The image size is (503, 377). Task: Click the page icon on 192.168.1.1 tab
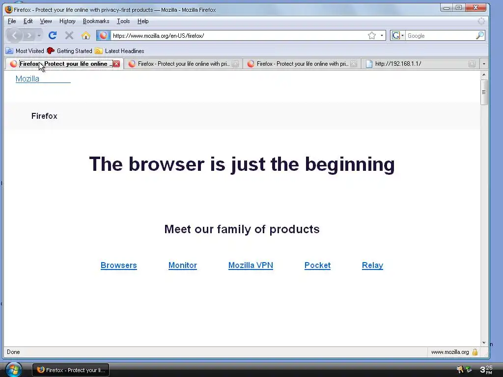[369, 64]
